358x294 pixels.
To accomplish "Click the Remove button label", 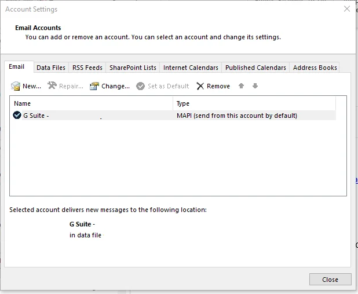I will pyautogui.click(x=218, y=86).
